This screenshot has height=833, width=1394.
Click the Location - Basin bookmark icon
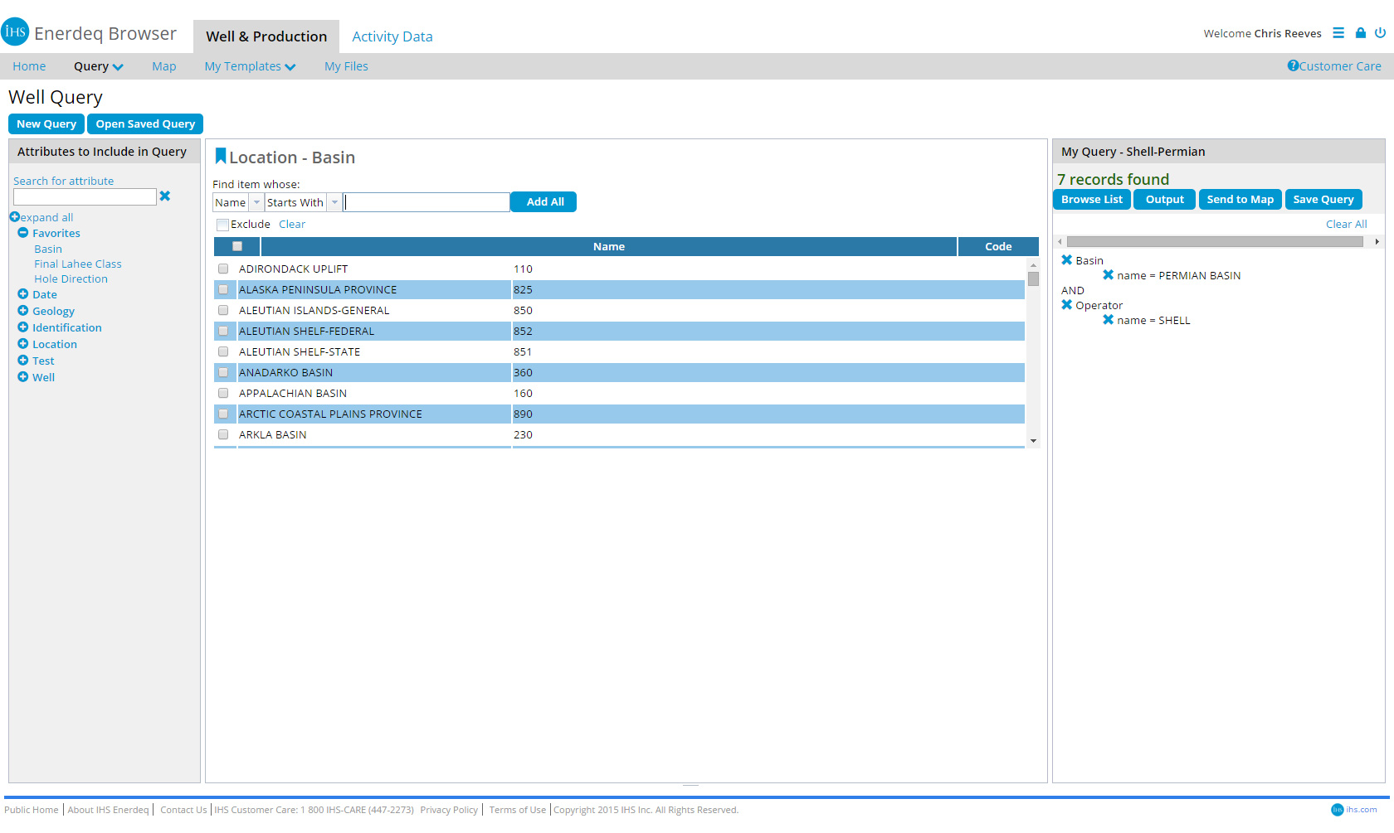click(x=221, y=156)
